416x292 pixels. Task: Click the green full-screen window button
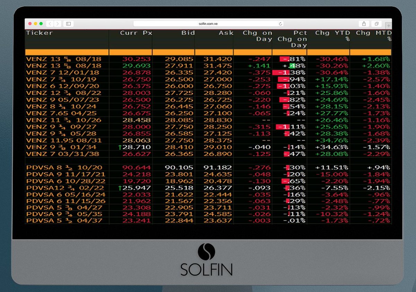pyautogui.click(x=41, y=24)
